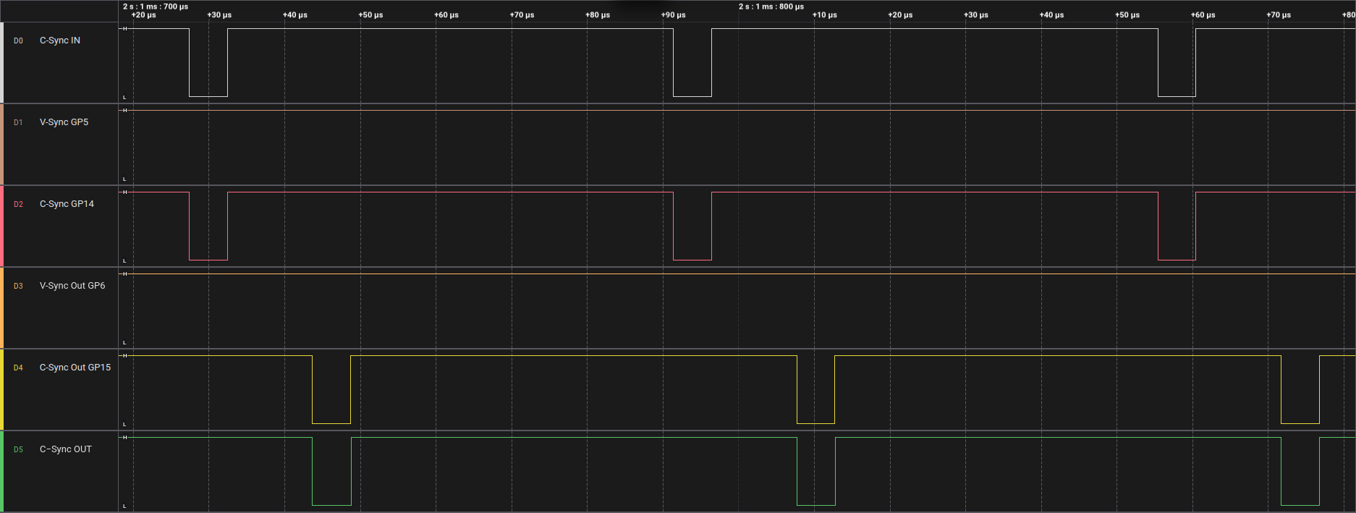The image size is (1356, 513).
Task: Click the +50 µs tick after 700 µs
Action: (370, 14)
